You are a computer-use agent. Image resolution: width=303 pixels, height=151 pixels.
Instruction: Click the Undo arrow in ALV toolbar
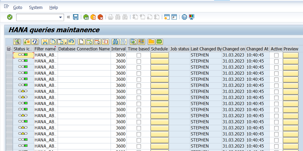click(71, 41)
